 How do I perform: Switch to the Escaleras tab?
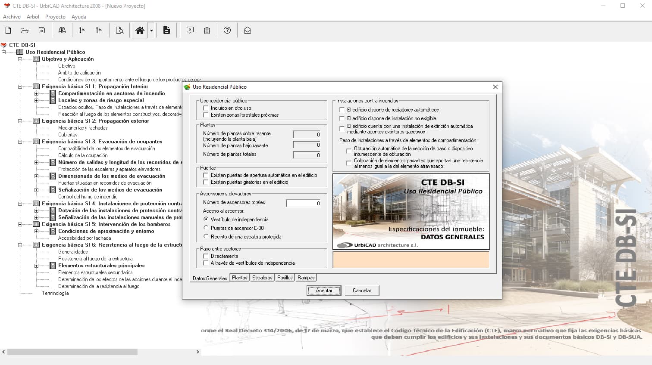point(262,278)
